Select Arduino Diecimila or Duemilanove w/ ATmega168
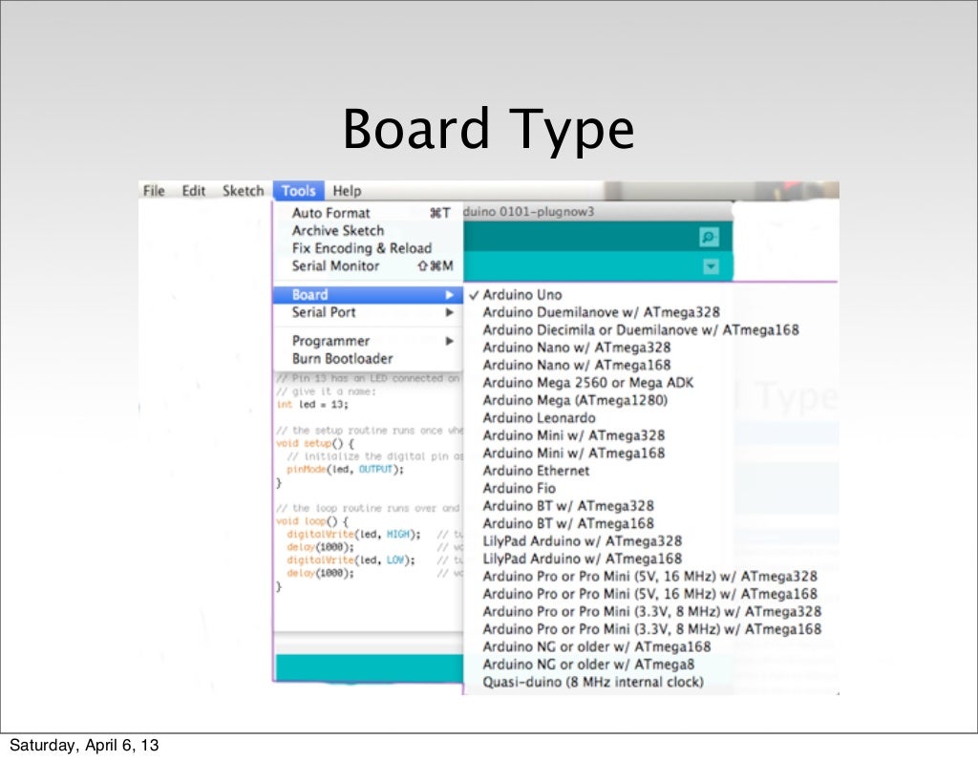The image size is (978, 761). pos(650,330)
